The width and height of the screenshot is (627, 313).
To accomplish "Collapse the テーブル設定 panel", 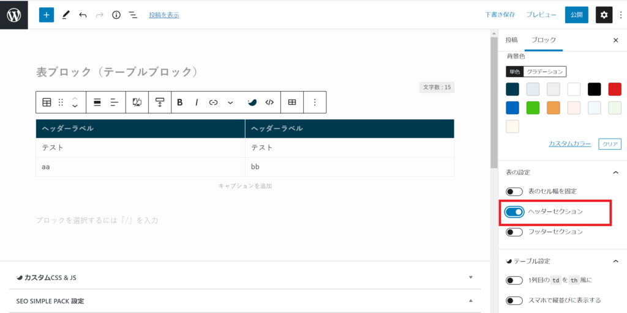I will point(615,261).
